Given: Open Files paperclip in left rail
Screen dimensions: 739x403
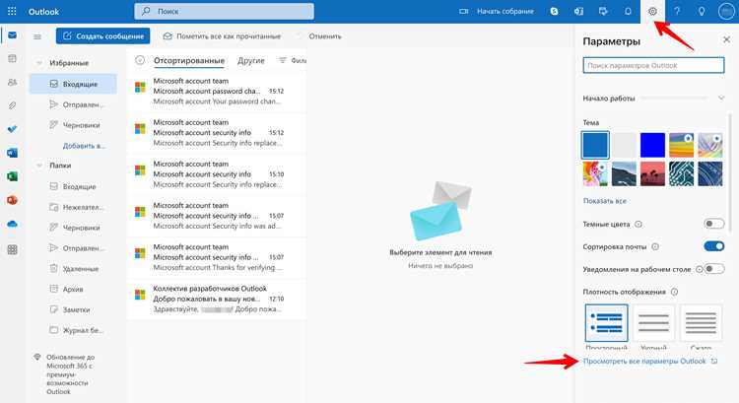Looking at the screenshot, I should 12,105.
